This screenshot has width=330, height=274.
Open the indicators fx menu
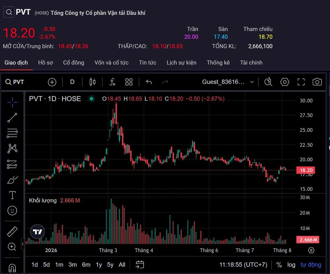(x=113, y=82)
